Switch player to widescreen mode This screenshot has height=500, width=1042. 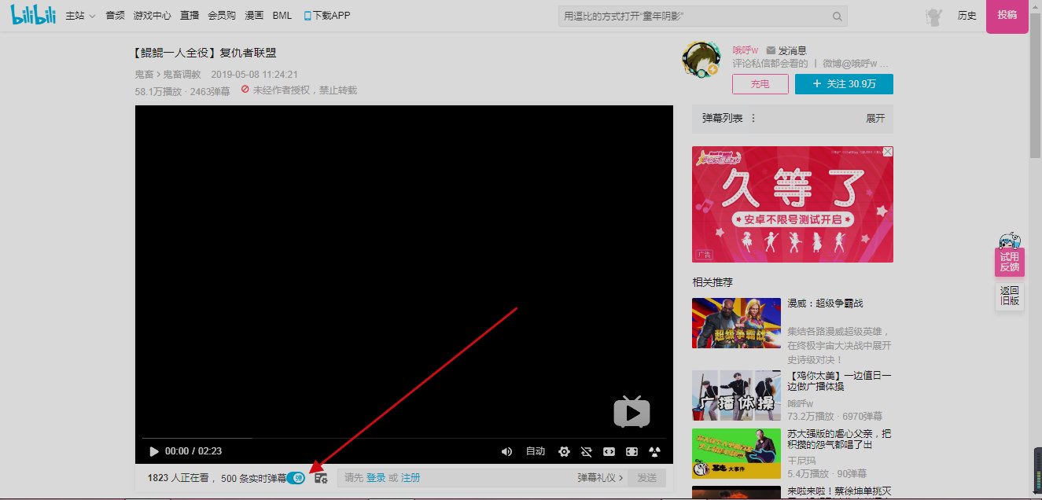[608, 451]
